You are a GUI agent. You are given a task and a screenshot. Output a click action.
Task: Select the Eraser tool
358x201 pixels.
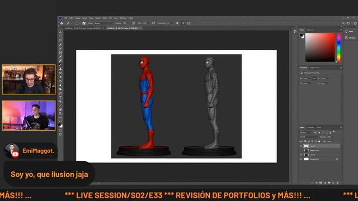60,77
